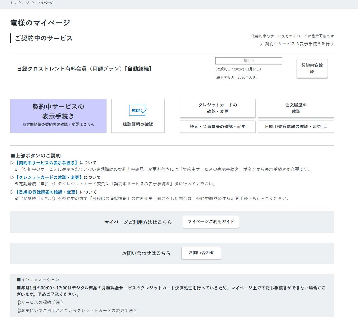This screenshot has height=333, width=358.
Task: Click the トップページ breadcrumb link
Action: click(x=20, y=3)
